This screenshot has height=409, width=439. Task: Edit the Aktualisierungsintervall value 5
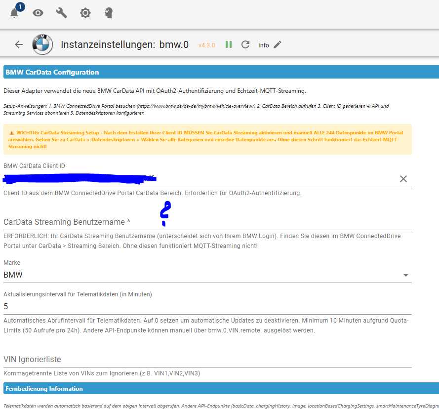point(207,306)
